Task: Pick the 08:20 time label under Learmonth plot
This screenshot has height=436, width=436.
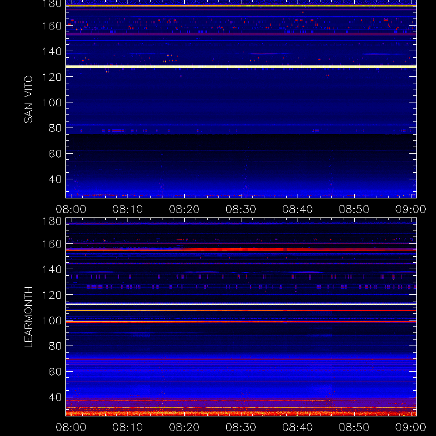Action: [x=184, y=427]
